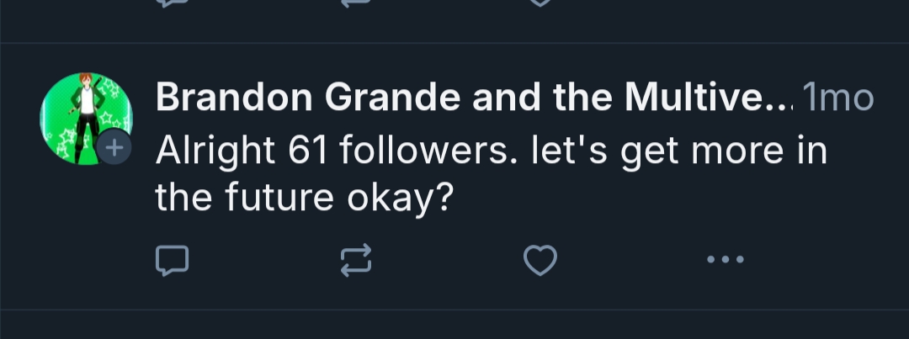Screen dimensions: 909x339
Task: Click the cut-off heart icon at top
Action: [x=540, y=3]
